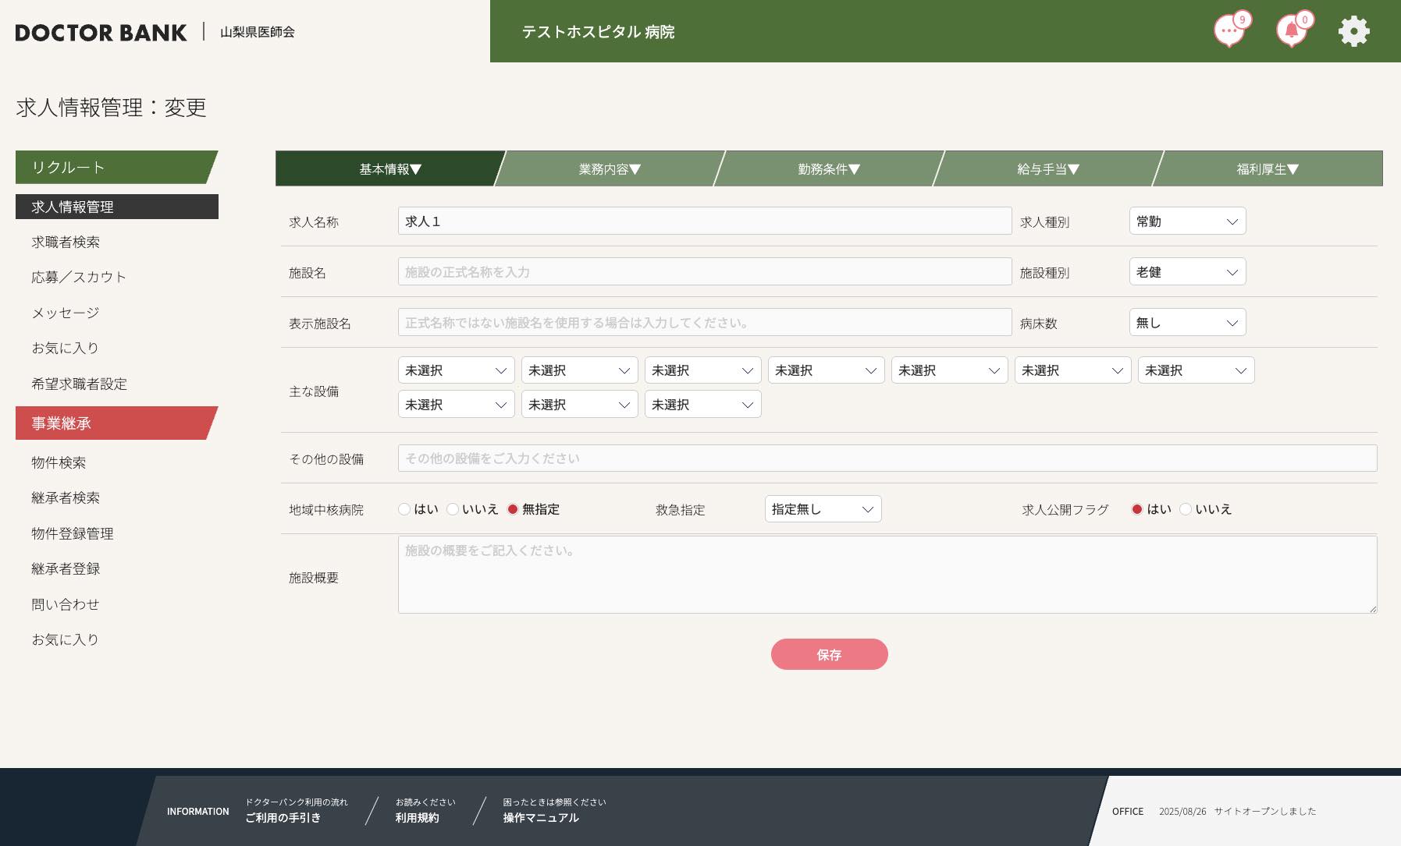Image resolution: width=1401 pixels, height=846 pixels.
Task: Switch to the 給与手当 tab
Action: (x=1047, y=169)
